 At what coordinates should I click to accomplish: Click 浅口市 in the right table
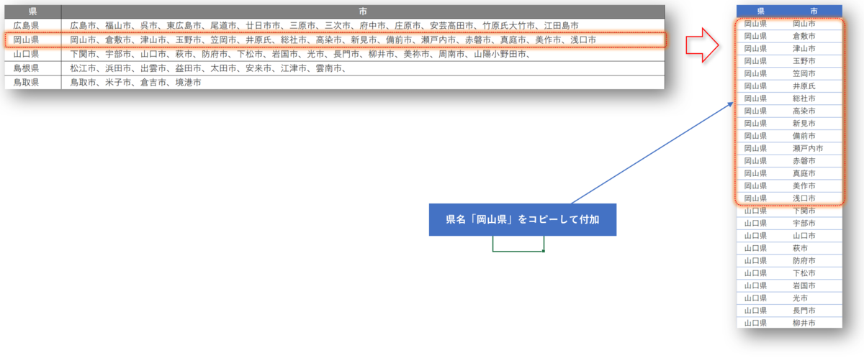point(804,198)
